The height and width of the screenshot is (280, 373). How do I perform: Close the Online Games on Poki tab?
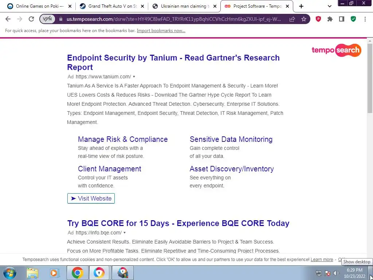click(x=70, y=6)
